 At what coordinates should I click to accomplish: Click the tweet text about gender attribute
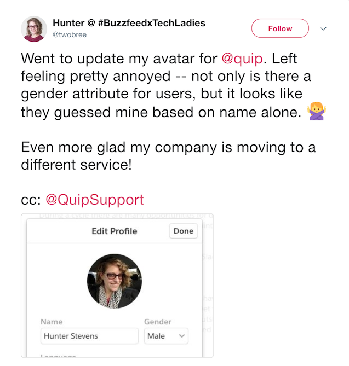click(173, 85)
